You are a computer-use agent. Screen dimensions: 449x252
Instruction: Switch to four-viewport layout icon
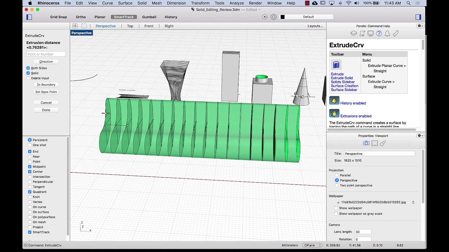click(75, 26)
